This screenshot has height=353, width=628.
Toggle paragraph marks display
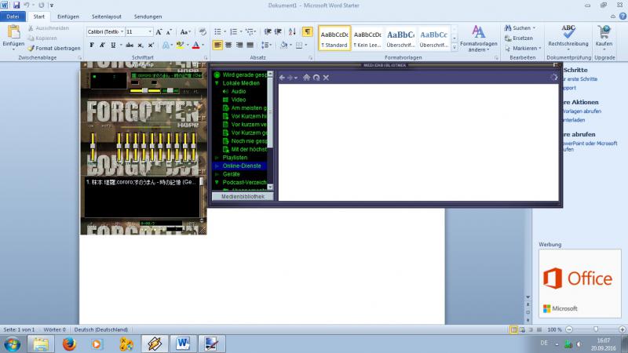[307, 32]
